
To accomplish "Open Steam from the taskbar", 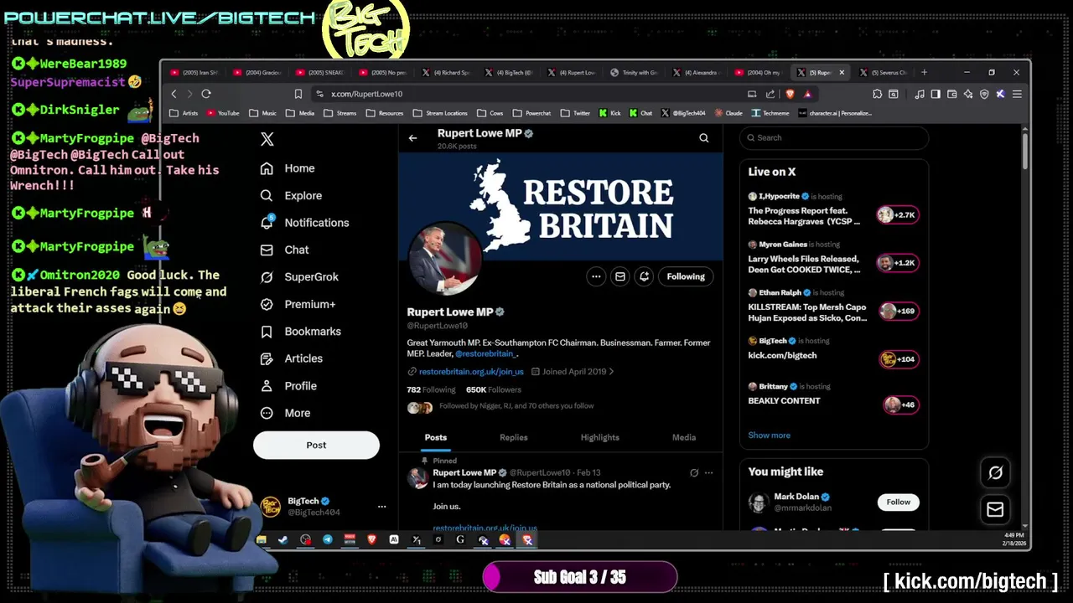I will click(283, 540).
